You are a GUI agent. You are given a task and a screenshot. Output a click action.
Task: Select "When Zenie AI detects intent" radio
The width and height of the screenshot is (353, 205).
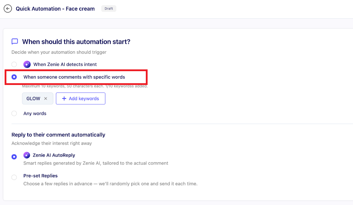coord(14,64)
